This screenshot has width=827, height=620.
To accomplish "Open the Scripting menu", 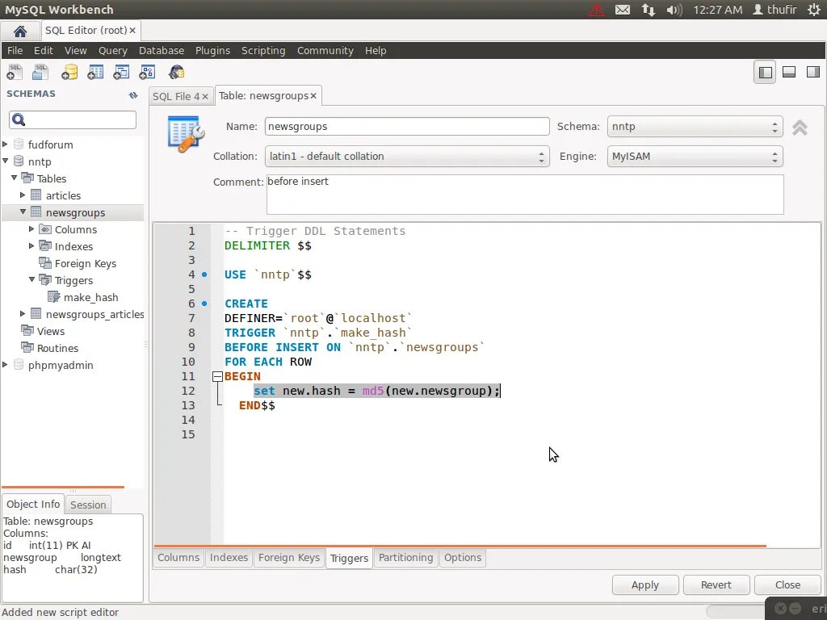I will click(x=263, y=51).
